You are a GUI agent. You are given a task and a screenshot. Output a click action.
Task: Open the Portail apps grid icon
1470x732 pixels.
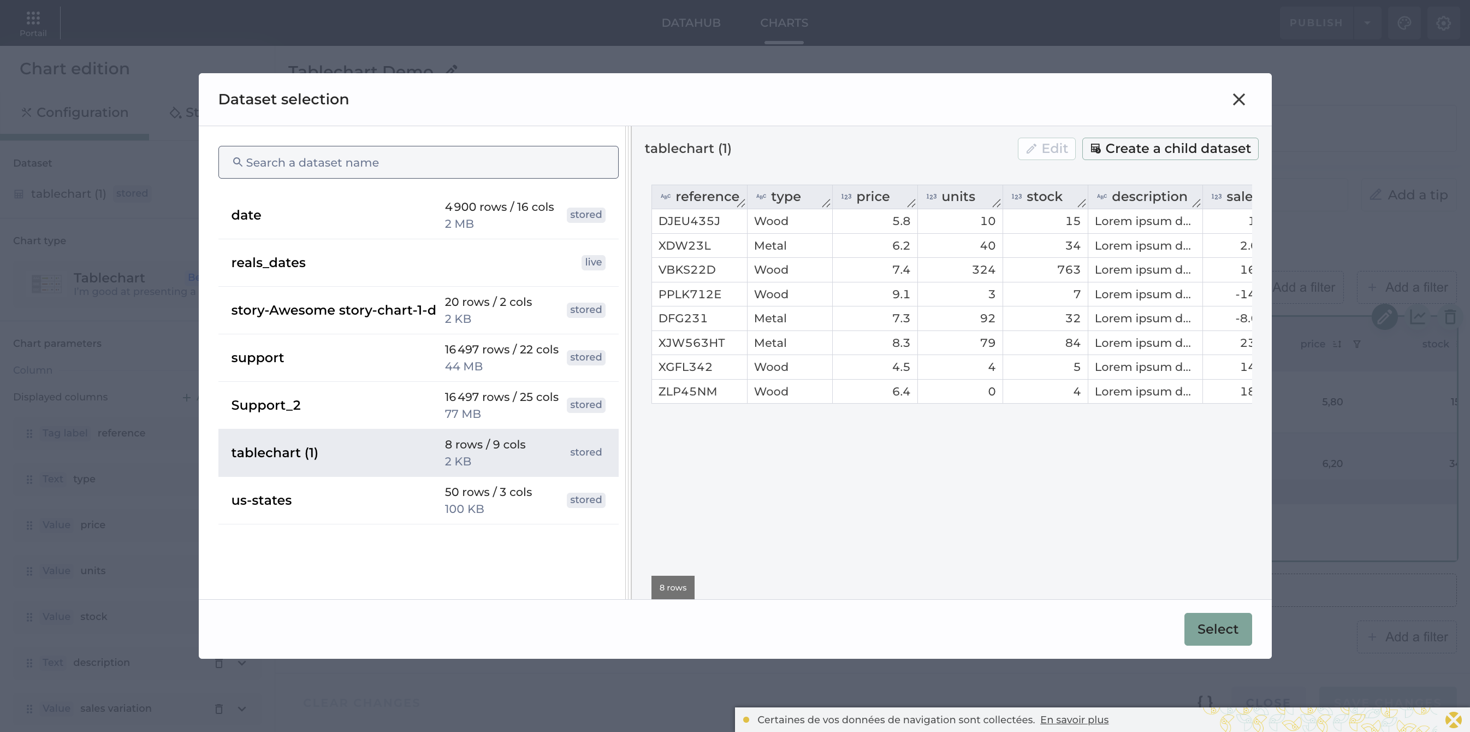coord(33,18)
